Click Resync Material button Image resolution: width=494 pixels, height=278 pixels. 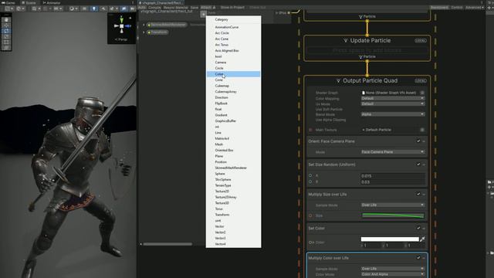pyautogui.click(x=175, y=7)
